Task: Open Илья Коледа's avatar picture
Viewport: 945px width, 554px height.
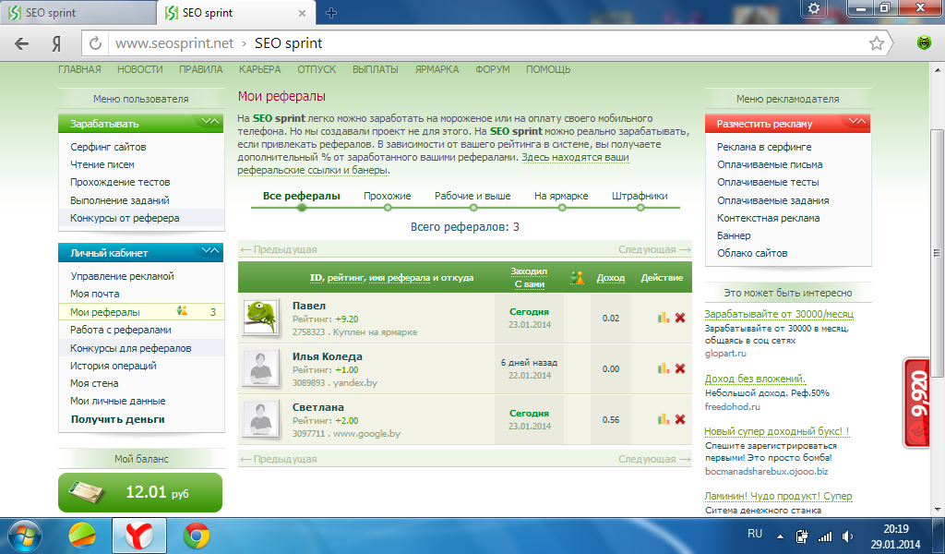Action: (x=261, y=367)
